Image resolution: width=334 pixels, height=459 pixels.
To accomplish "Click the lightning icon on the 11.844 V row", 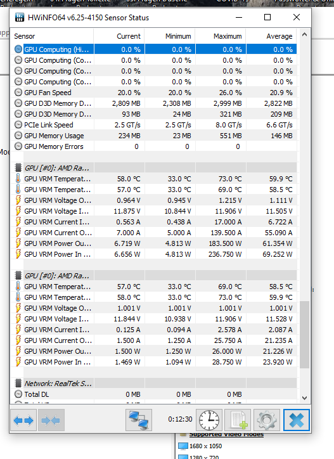I will 18,319.
